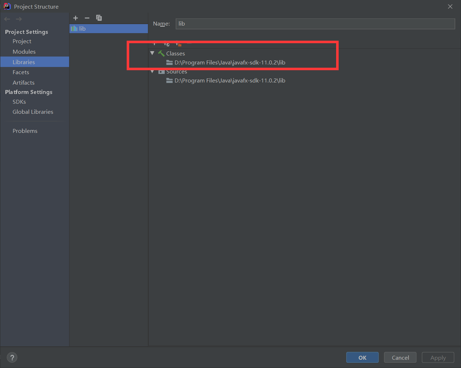Copy the selected library
This screenshot has height=368, width=461.
[99, 18]
